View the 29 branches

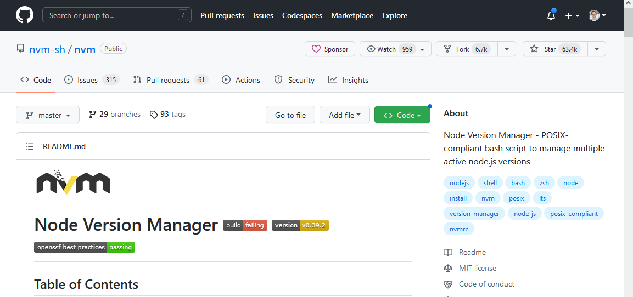point(115,115)
